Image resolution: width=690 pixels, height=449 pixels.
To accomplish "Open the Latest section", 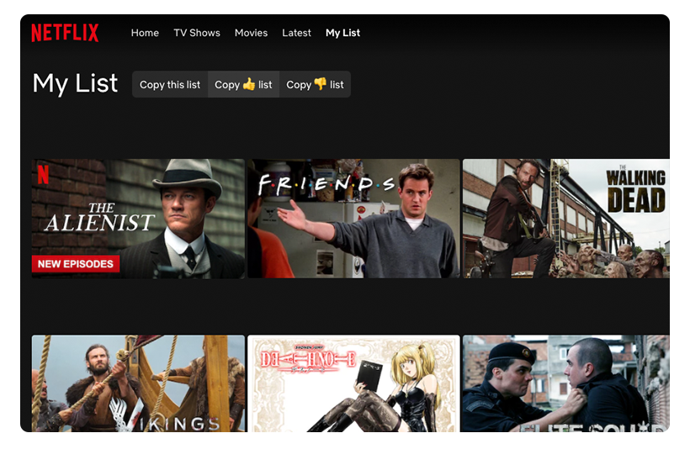I will point(296,33).
